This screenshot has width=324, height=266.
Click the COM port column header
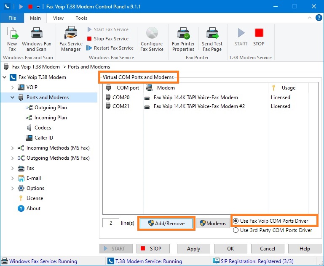pyautogui.click(x=123, y=88)
